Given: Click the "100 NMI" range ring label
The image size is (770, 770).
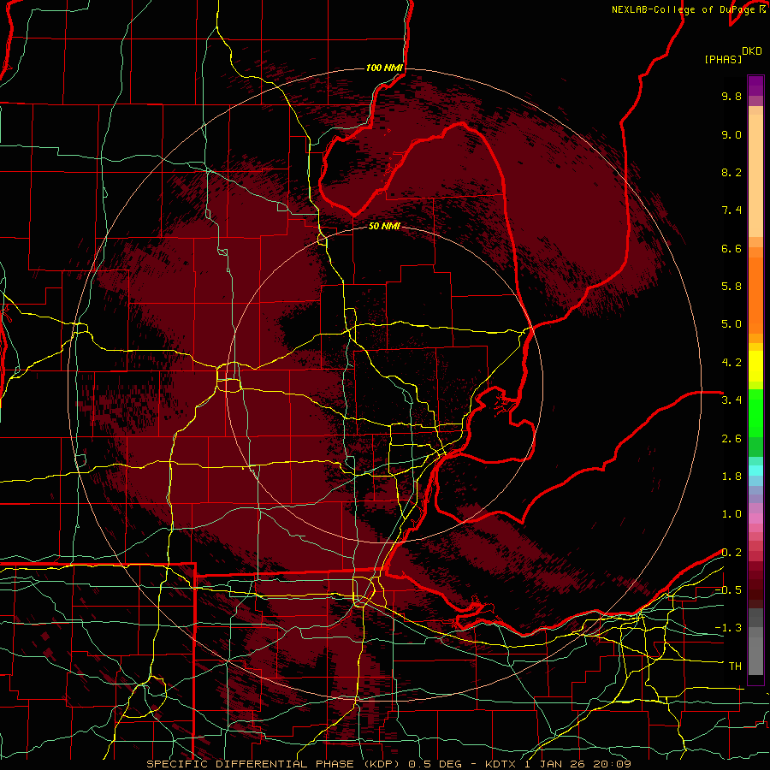Looking at the screenshot, I should coord(384,68).
